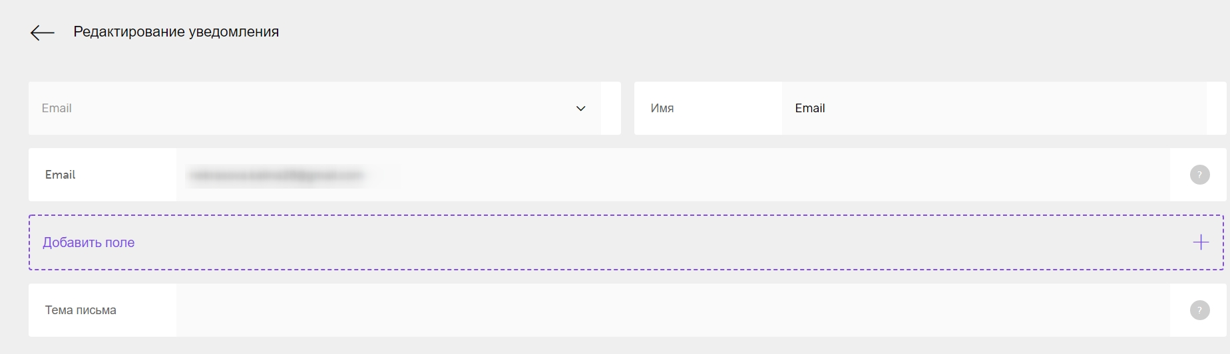This screenshot has width=1230, height=354.
Task: Click the middle of the dashed Добавить поле box
Action: [626, 242]
